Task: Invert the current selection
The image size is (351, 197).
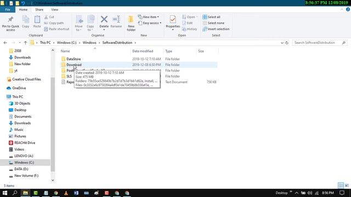Action: point(216,29)
